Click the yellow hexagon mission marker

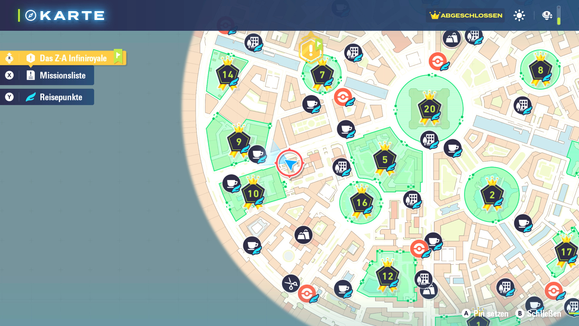[x=310, y=50]
